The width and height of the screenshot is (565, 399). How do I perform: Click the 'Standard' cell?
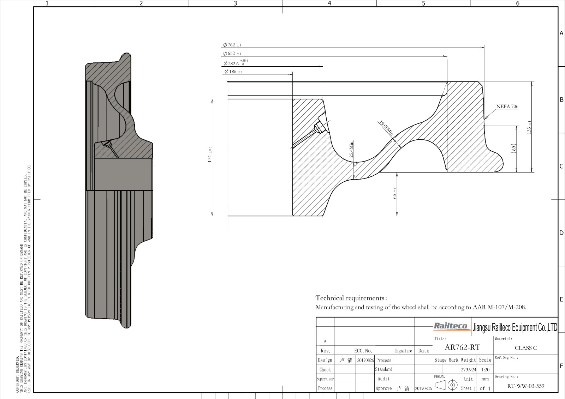(383, 369)
